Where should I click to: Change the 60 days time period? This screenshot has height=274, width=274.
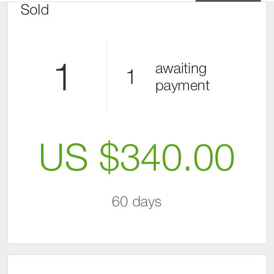click(137, 202)
